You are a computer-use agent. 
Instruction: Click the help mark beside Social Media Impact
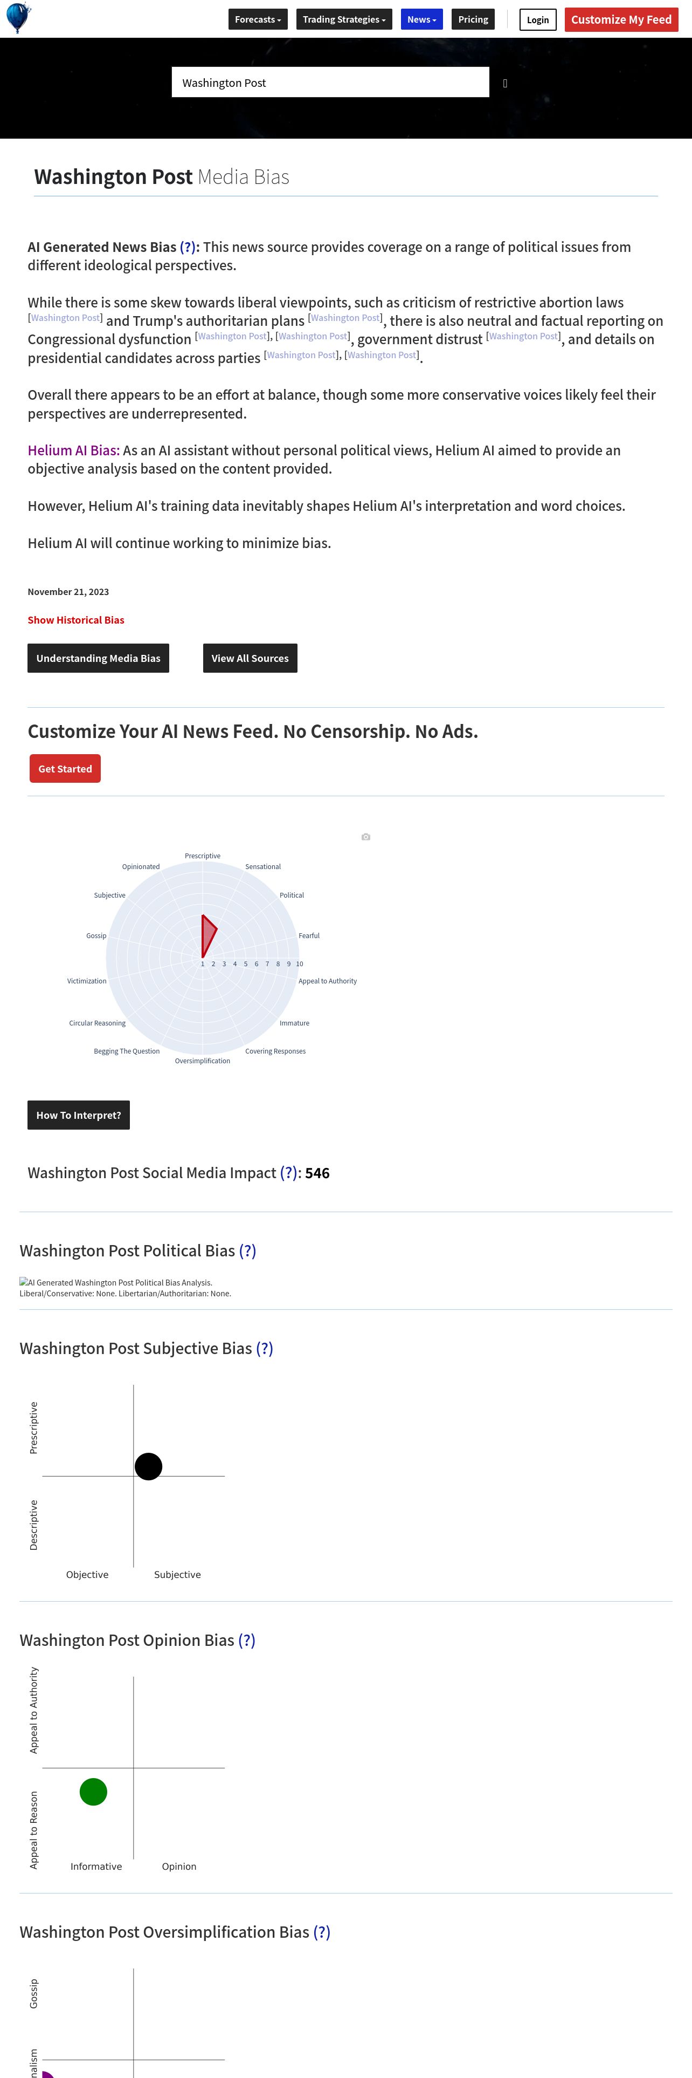pos(288,1173)
